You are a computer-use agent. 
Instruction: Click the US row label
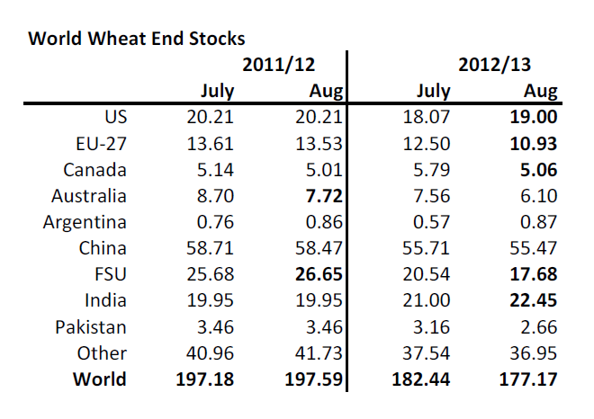(x=115, y=117)
